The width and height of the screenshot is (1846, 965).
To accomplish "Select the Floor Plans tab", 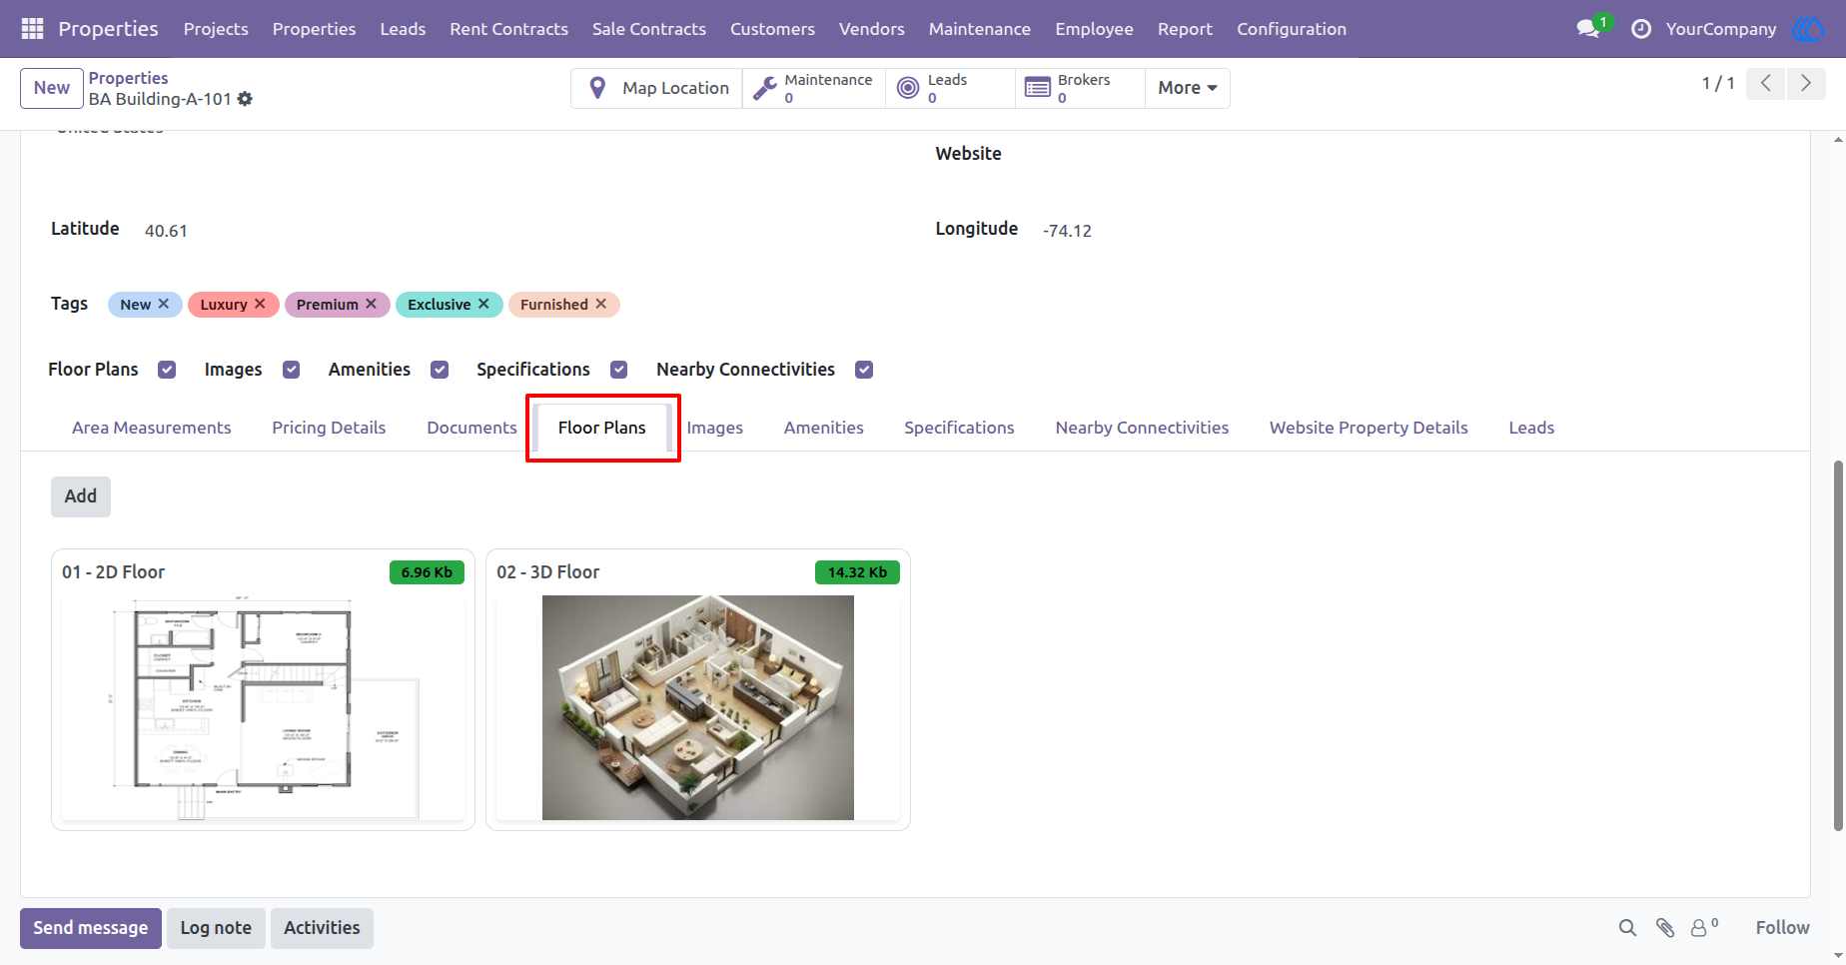I will point(601,428).
